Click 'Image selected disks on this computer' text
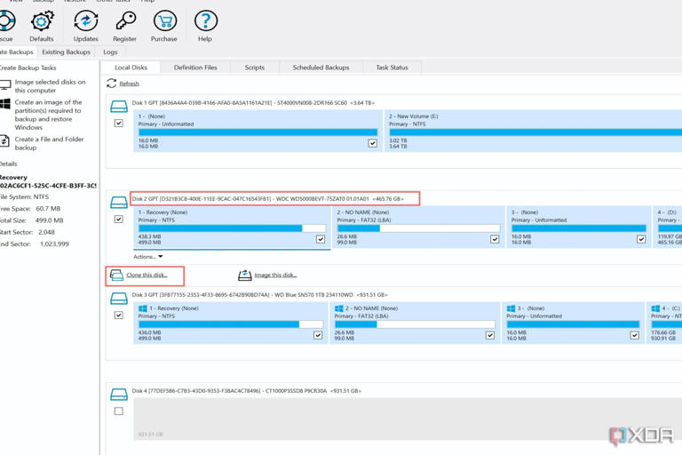The height and width of the screenshot is (455, 682). (x=50, y=86)
